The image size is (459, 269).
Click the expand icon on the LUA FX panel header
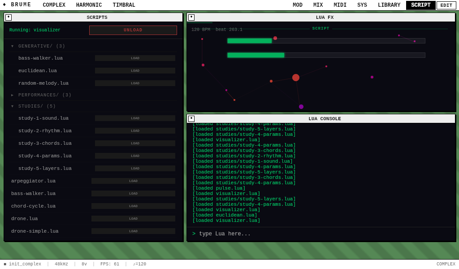pyautogui.click(x=192, y=17)
